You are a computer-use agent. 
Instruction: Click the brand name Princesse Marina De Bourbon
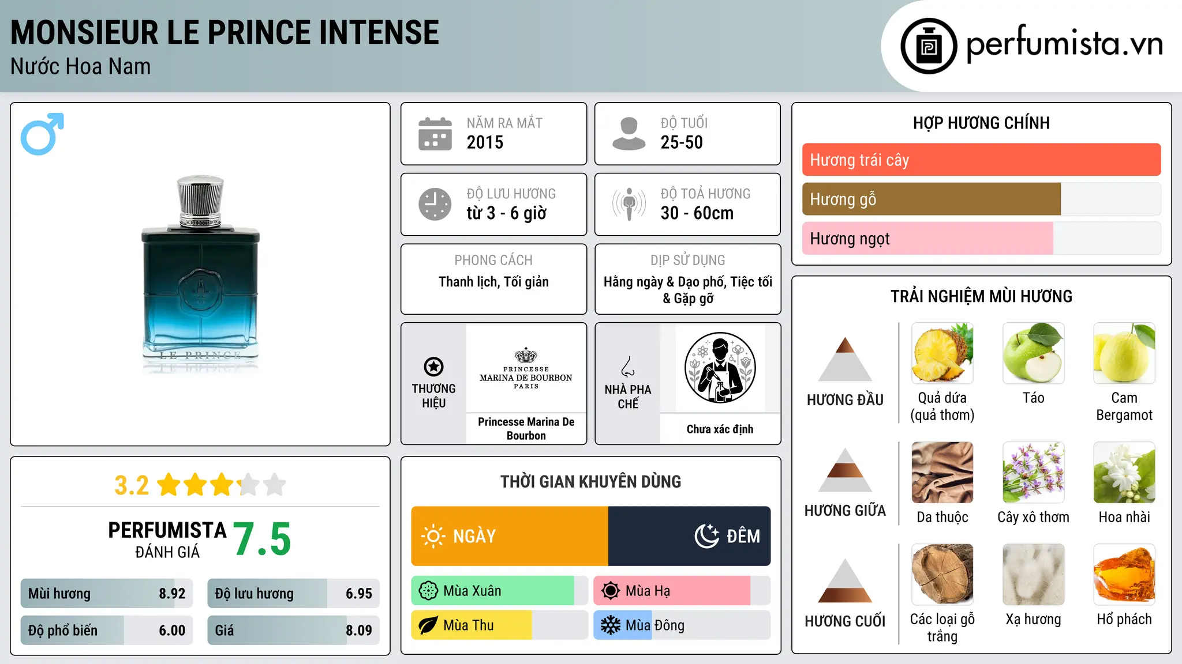click(x=526, y=428)
